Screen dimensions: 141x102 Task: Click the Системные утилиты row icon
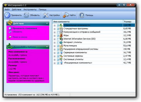click(x=61, y=59)
